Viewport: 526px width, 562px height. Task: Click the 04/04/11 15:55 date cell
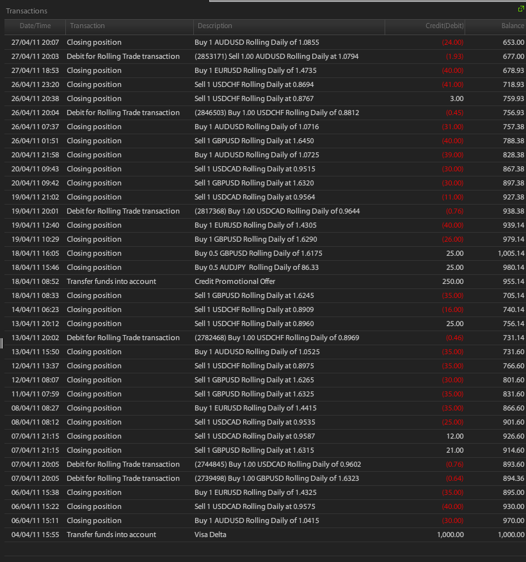(x=35, y=535)
